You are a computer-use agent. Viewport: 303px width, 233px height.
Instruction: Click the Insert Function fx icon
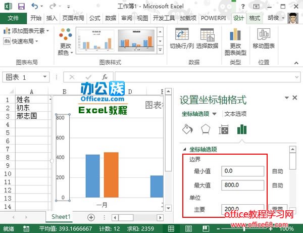point(105,77)
